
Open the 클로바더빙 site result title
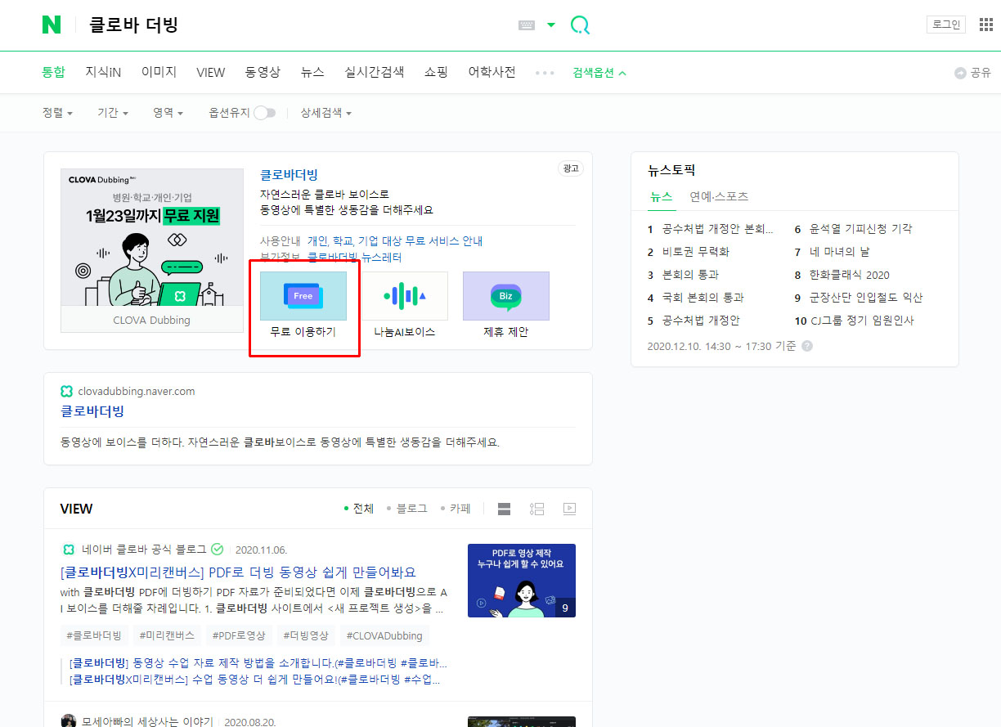(x=92, y=411)
